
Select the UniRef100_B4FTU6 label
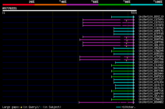pyautogui.click(x=151, y=91)
